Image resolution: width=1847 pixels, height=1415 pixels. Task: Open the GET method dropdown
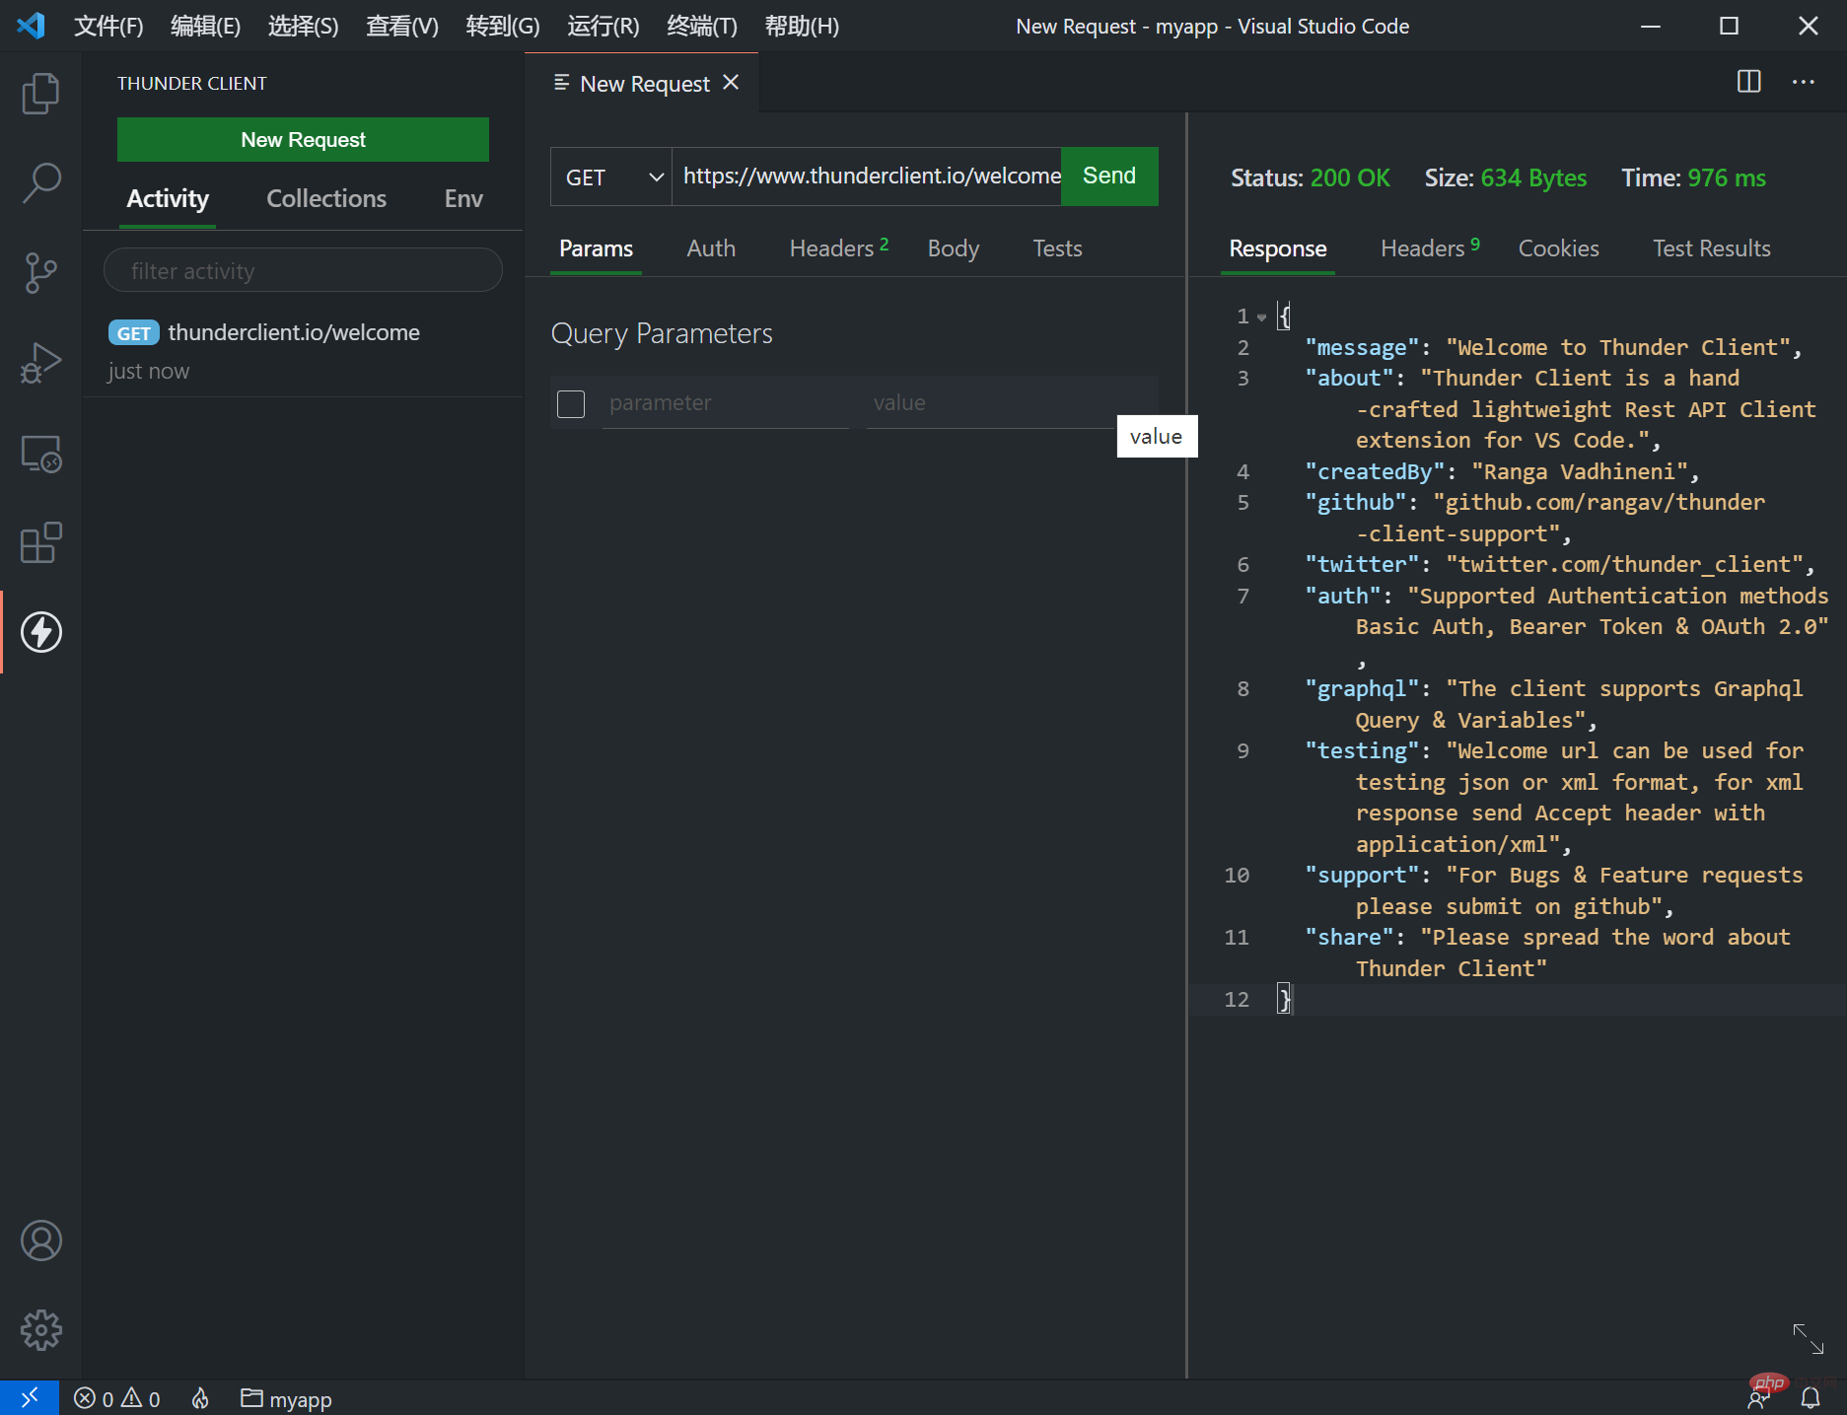click(611, 177)
